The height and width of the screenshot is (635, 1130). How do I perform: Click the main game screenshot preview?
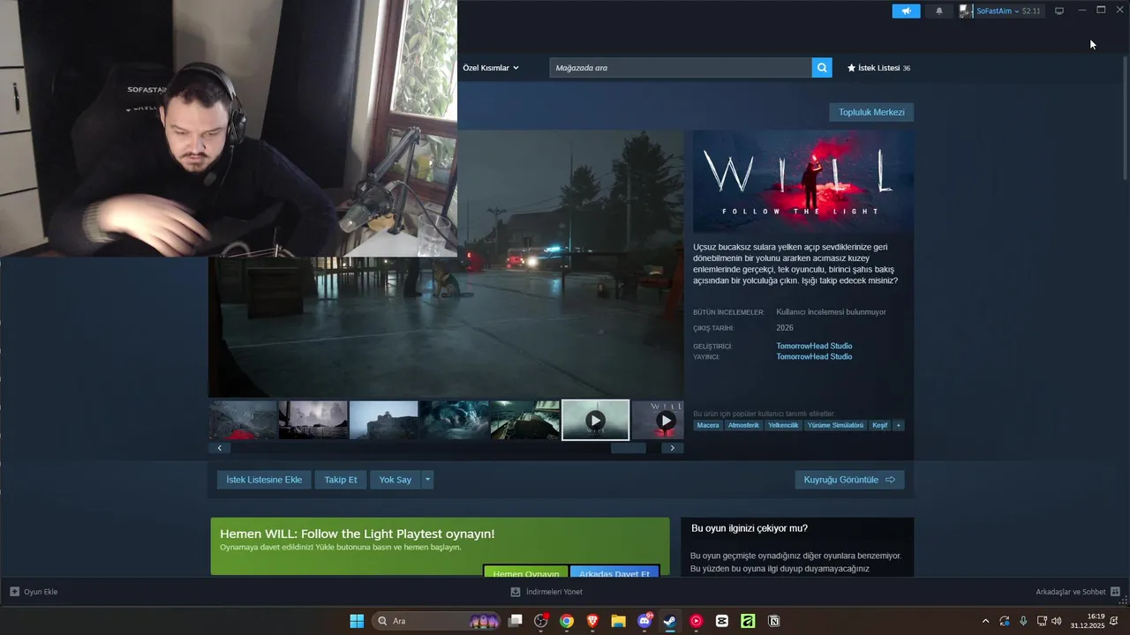click(446, 265)
